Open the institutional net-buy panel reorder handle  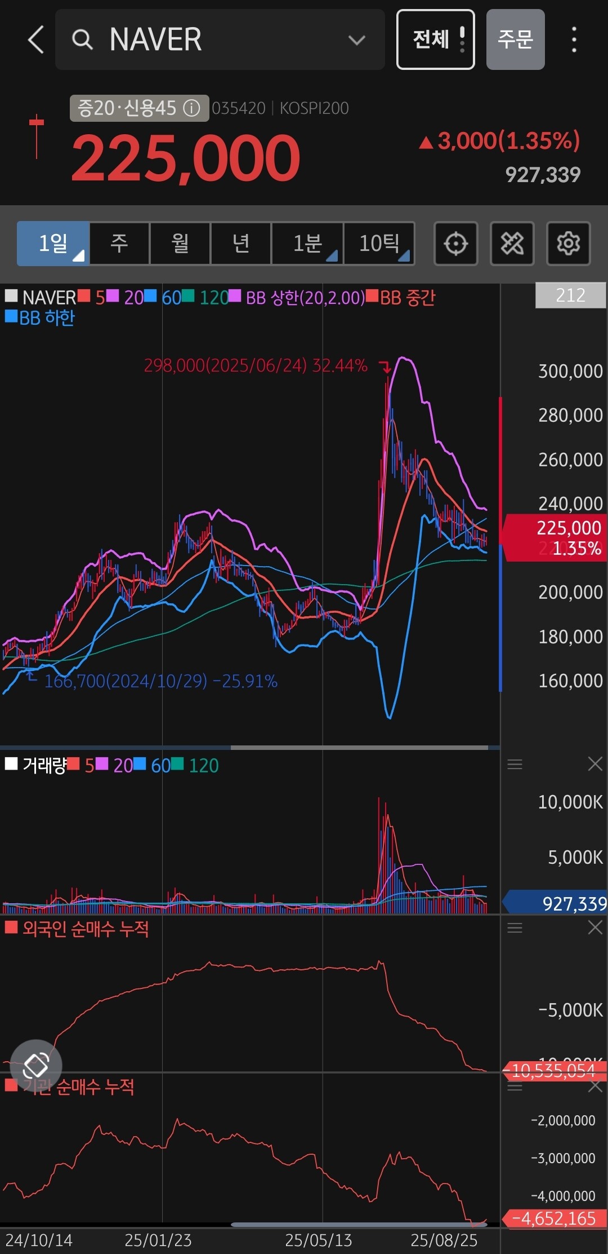(x=515, y=1087)
